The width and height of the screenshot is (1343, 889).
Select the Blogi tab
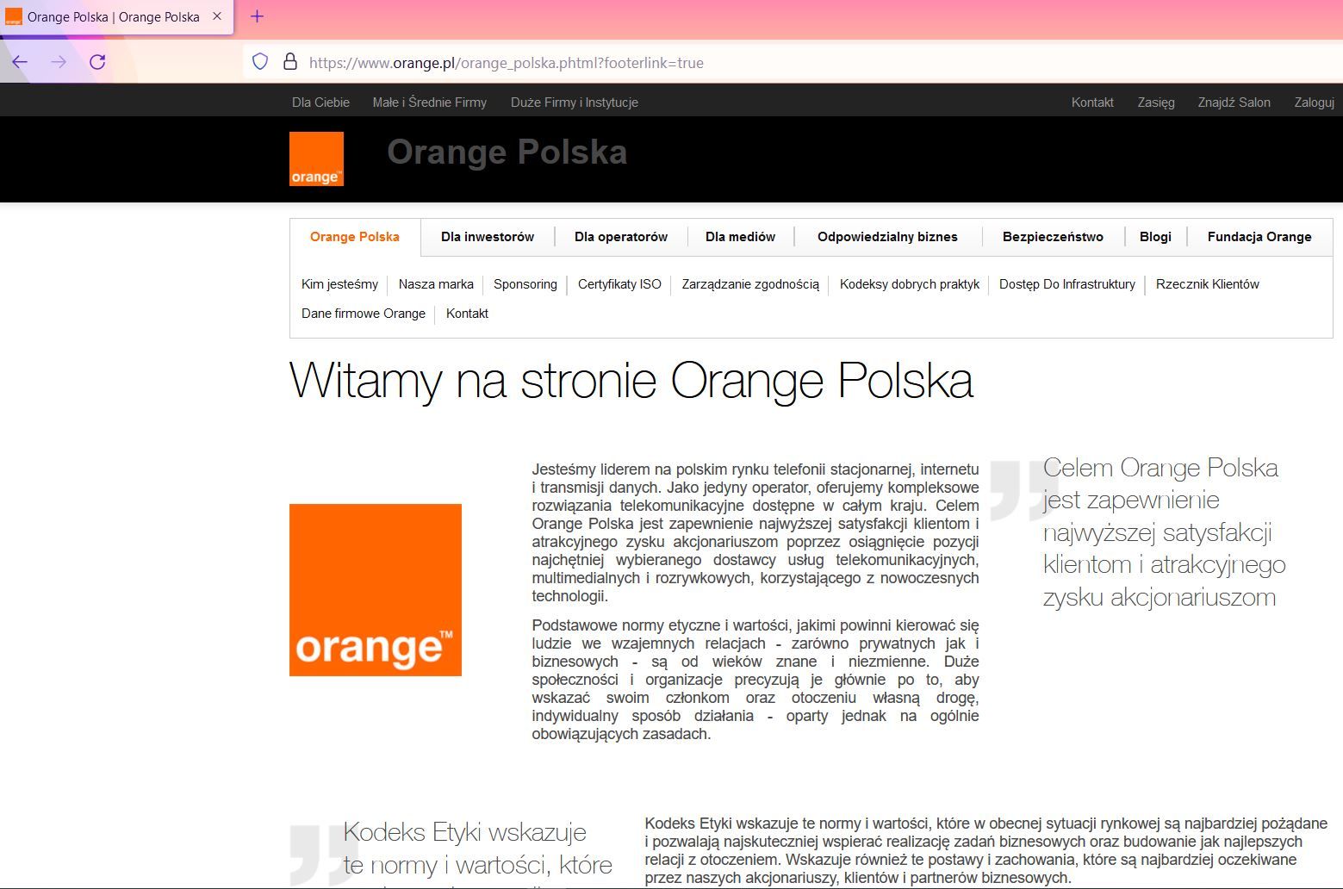(x=1155, y=236)
